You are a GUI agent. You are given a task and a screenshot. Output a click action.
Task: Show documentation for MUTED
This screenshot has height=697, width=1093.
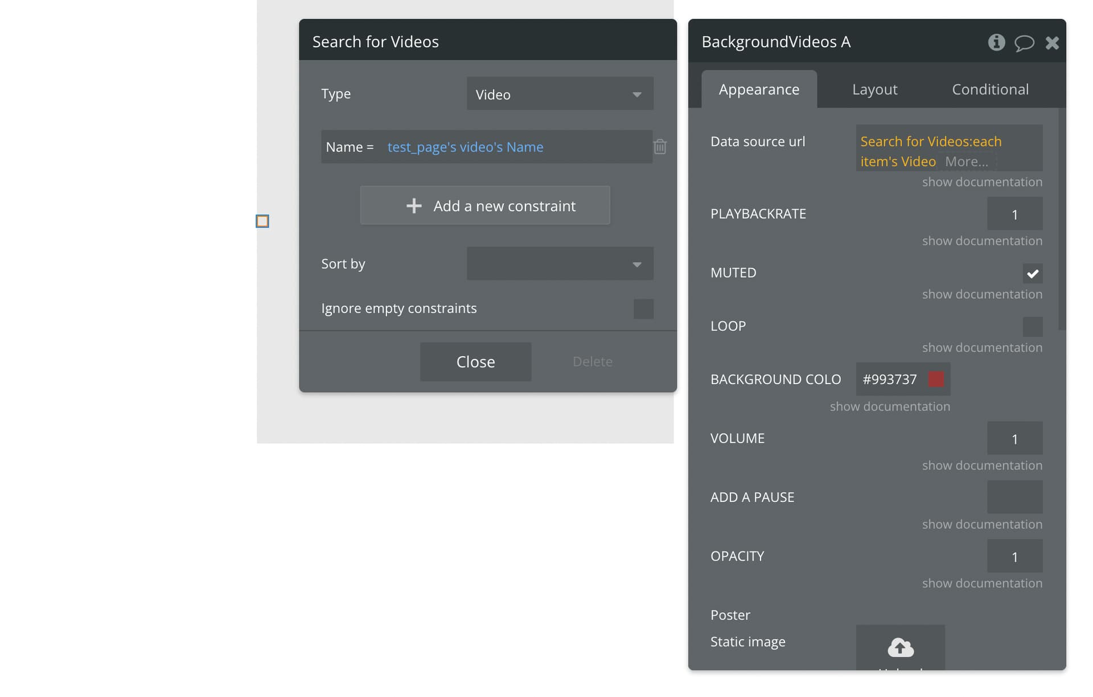coord(982,294)
